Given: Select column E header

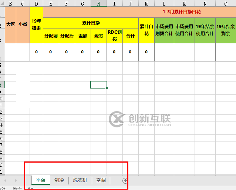Looking at the screenshot, I should coord(51,3).
